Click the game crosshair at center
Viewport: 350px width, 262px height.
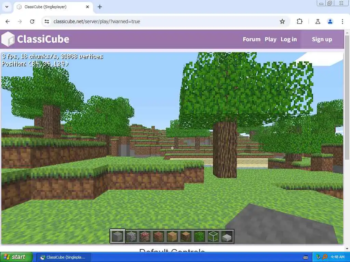point(172,148)
